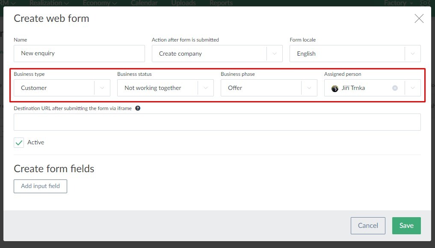Click the help icon beside Destination URL label
The width and height of the screenshot is (435, 248).
coord(138,108)
